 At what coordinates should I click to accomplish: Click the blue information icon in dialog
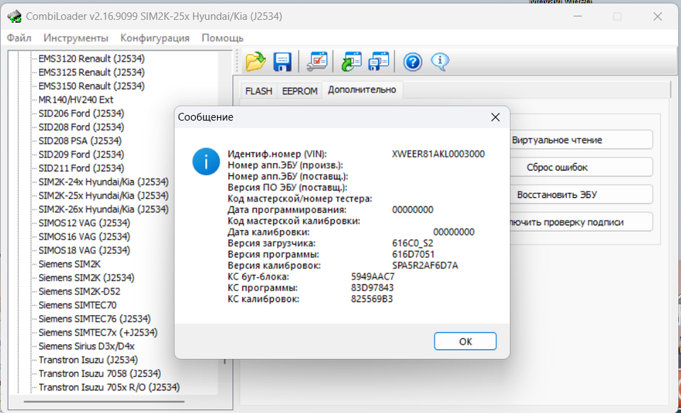(x=206, y=162)
